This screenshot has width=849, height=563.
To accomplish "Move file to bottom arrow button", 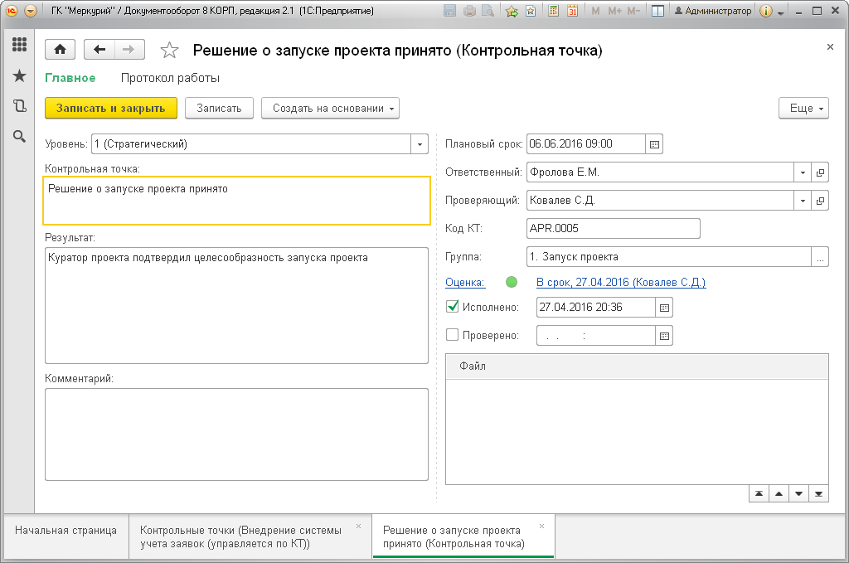I will 818,493.
